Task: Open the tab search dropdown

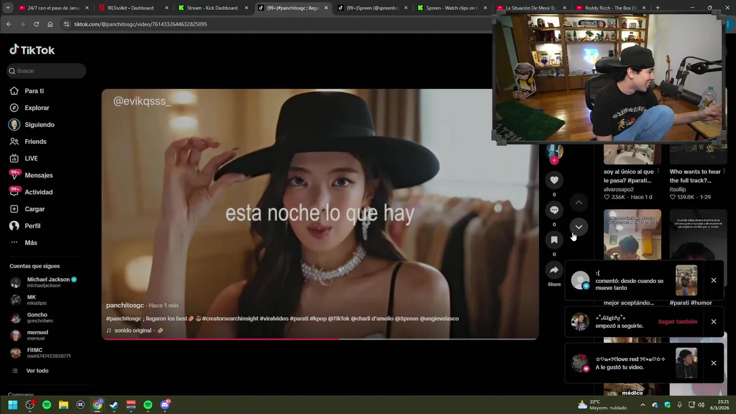Action: [x=7, y=8]
